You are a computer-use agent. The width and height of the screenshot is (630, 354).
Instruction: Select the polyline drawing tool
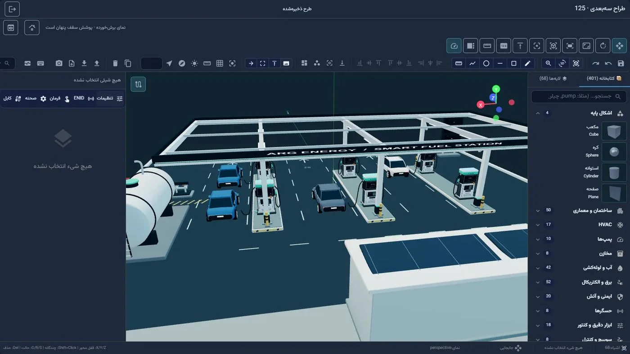click(472, 63)
